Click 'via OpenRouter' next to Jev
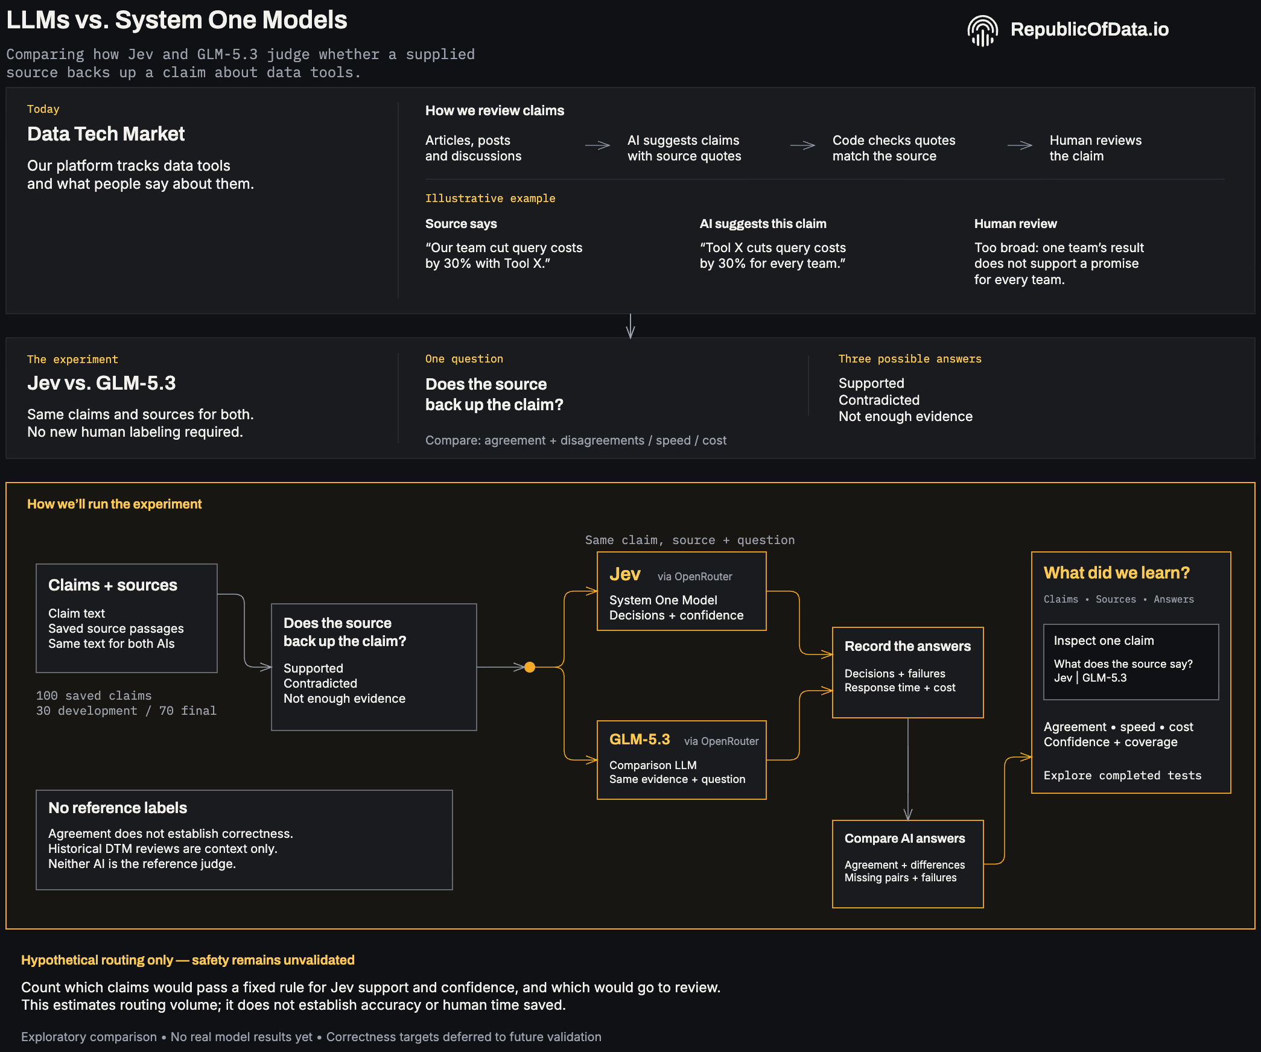The width and height of the screenshot is (1261, 1052). point(694,576)
